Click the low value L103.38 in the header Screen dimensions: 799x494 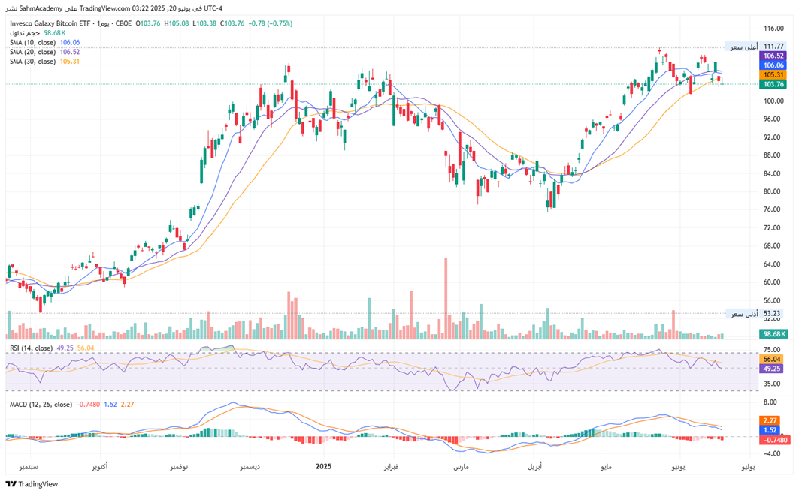pyautogui.click(x=204, y=23)
